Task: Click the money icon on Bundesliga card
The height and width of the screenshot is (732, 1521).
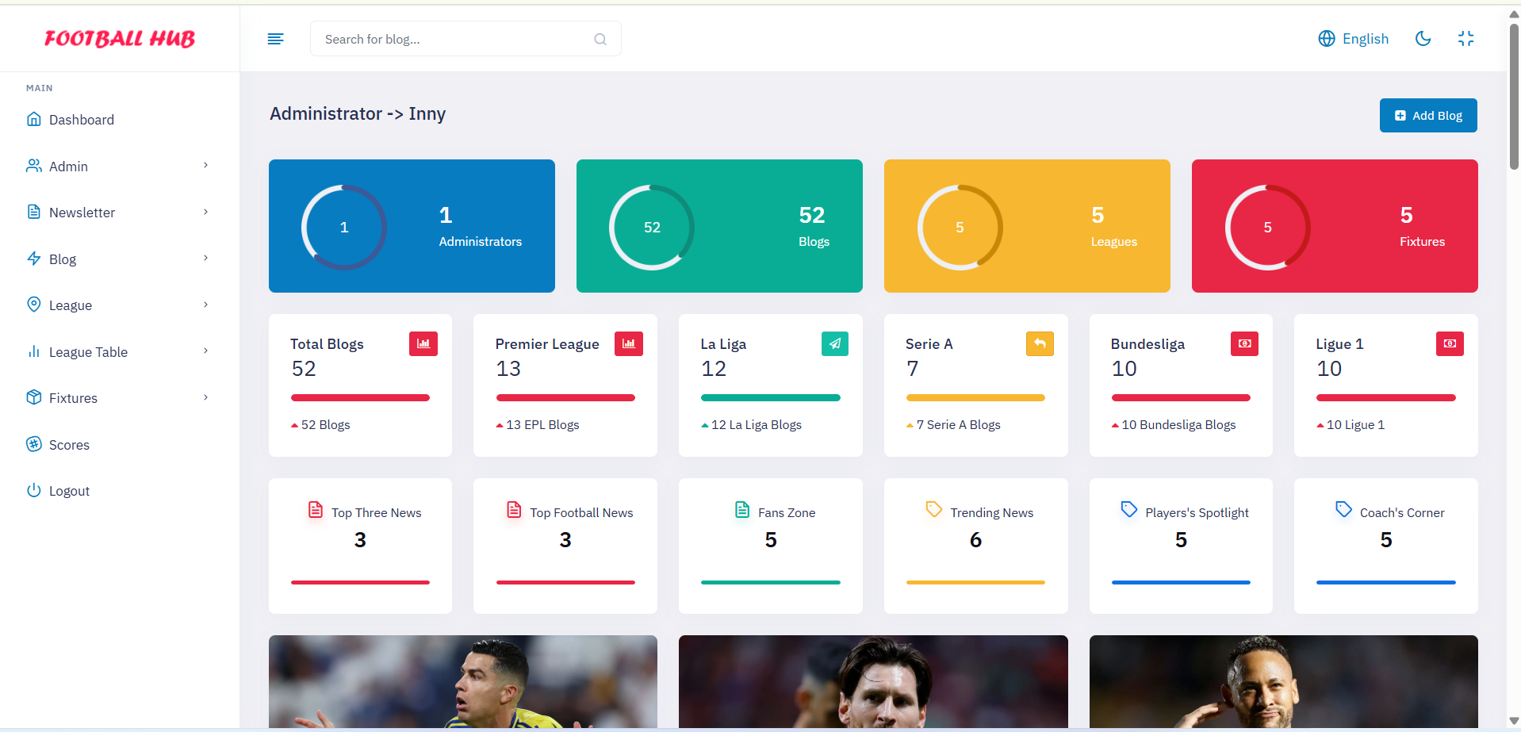Action: [x=1244, y=343]
